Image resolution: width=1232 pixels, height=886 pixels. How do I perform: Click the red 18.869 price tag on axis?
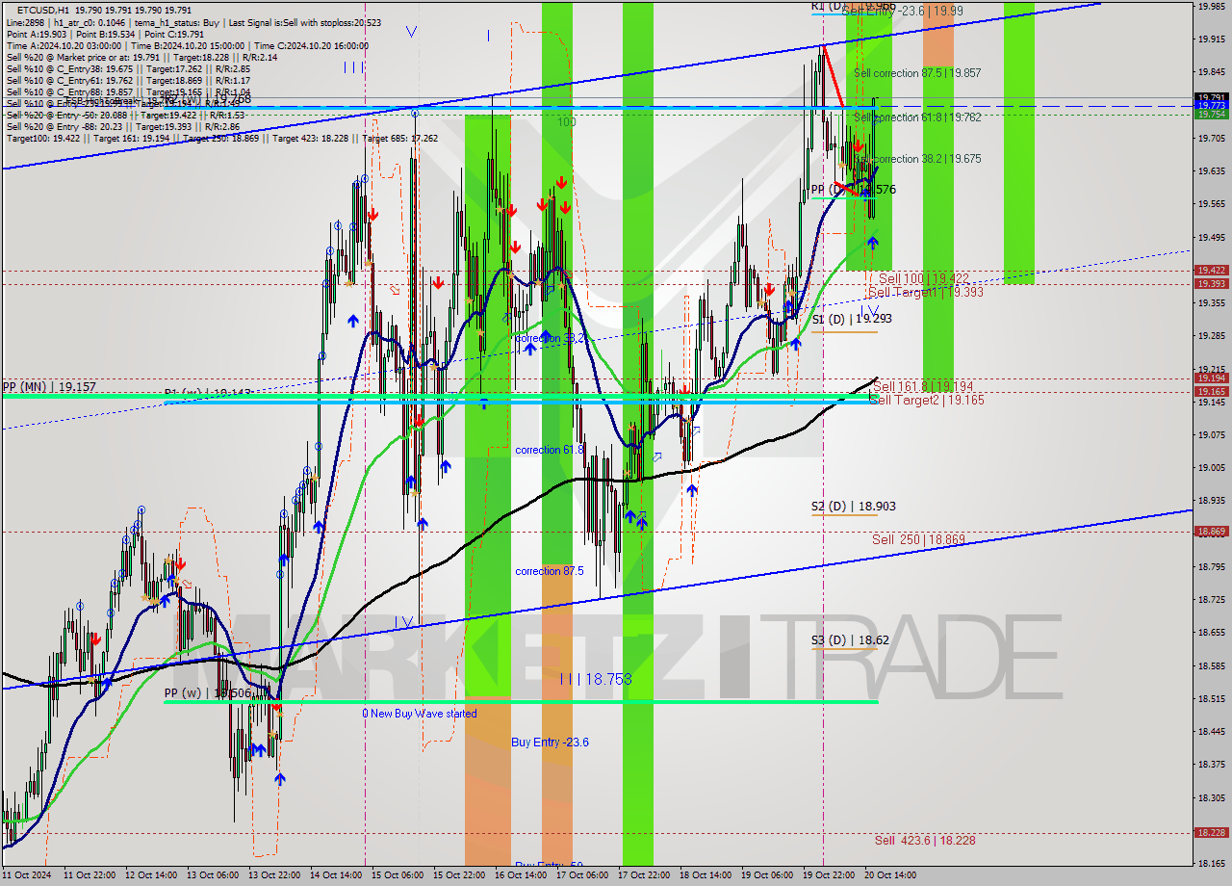[1211, 532]
